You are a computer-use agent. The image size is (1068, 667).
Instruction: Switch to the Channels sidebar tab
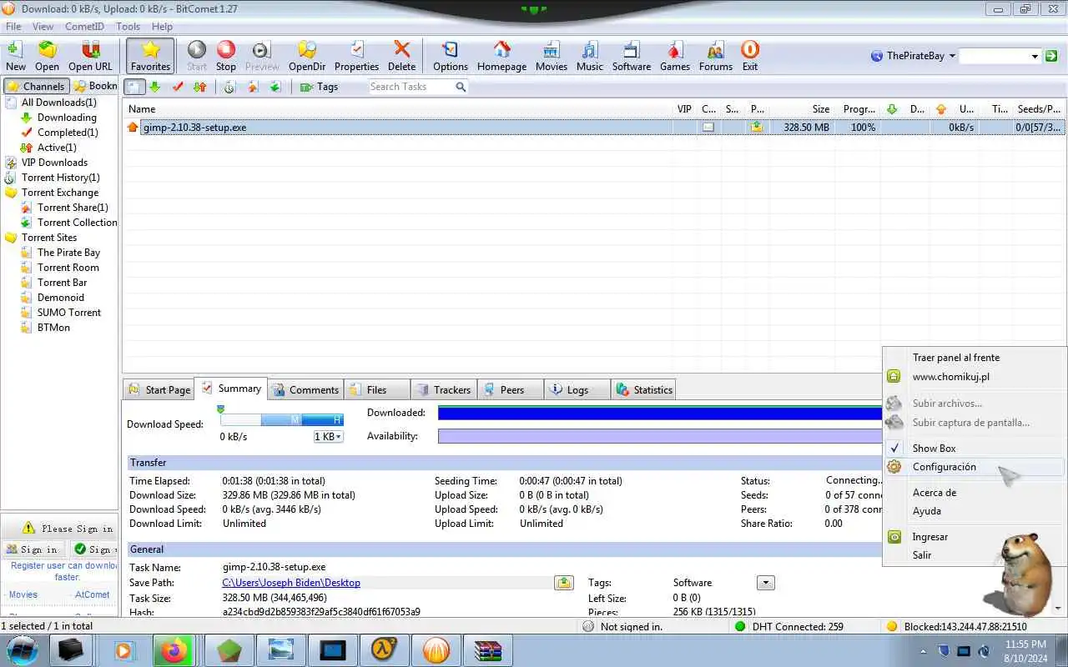click(36, 86)
